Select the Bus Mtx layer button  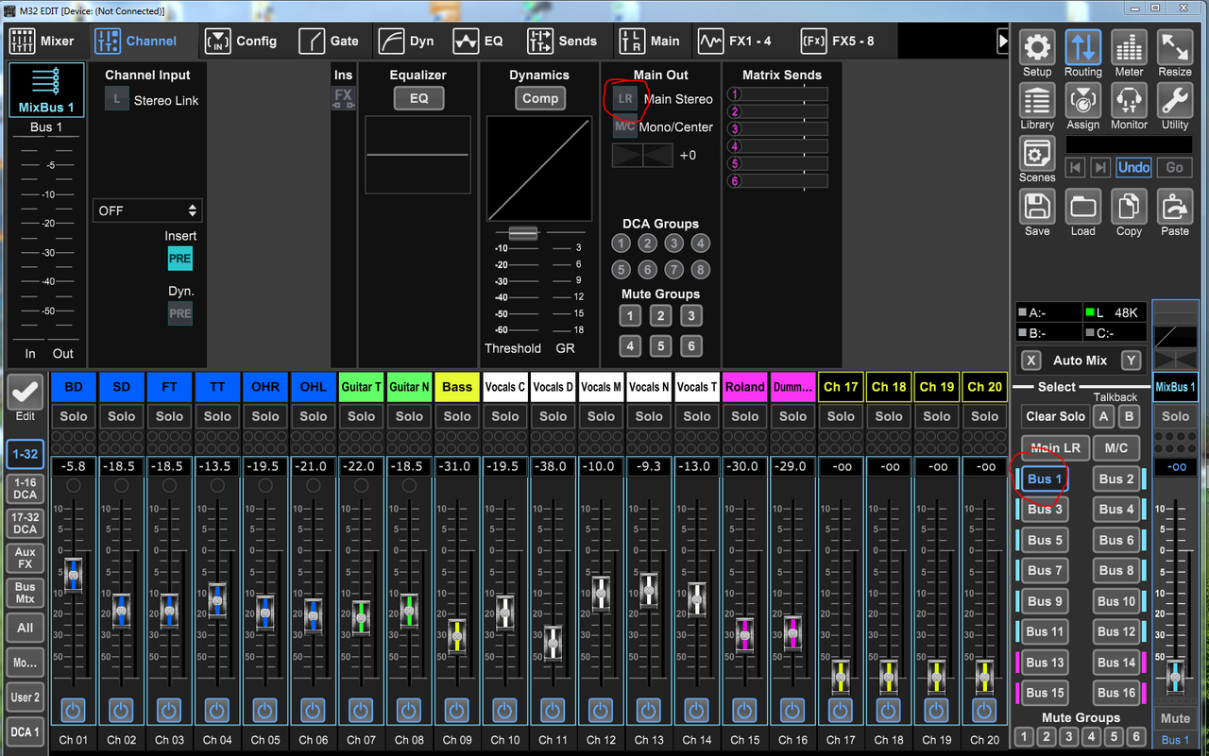coord(25,593)
